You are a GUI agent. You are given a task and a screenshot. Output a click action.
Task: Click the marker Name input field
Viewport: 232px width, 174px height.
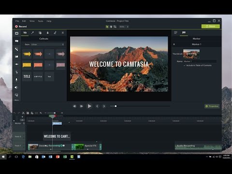(x=200, y=61)
